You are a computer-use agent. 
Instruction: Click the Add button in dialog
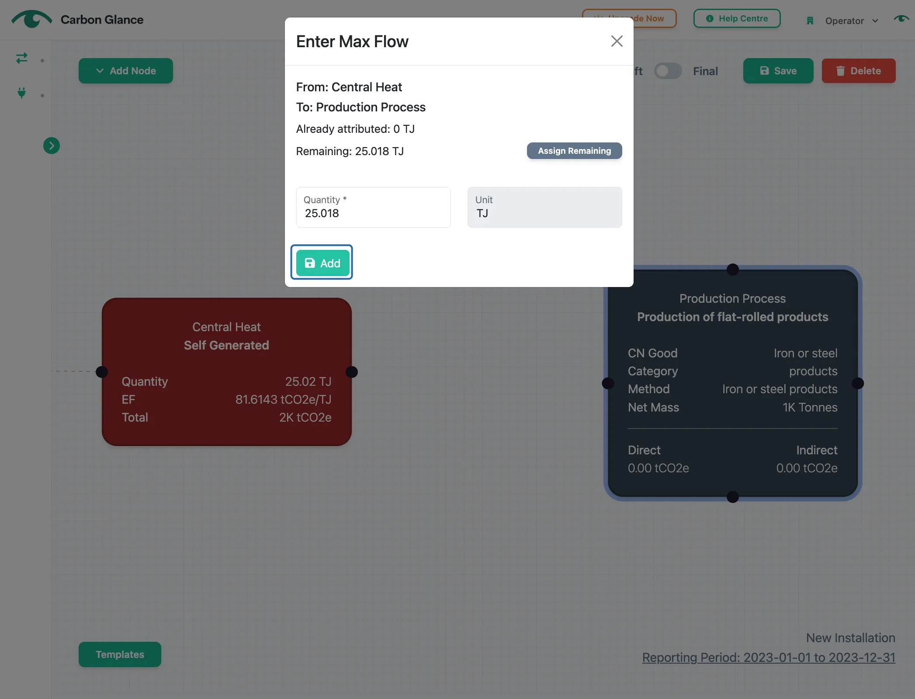point(322,263)
